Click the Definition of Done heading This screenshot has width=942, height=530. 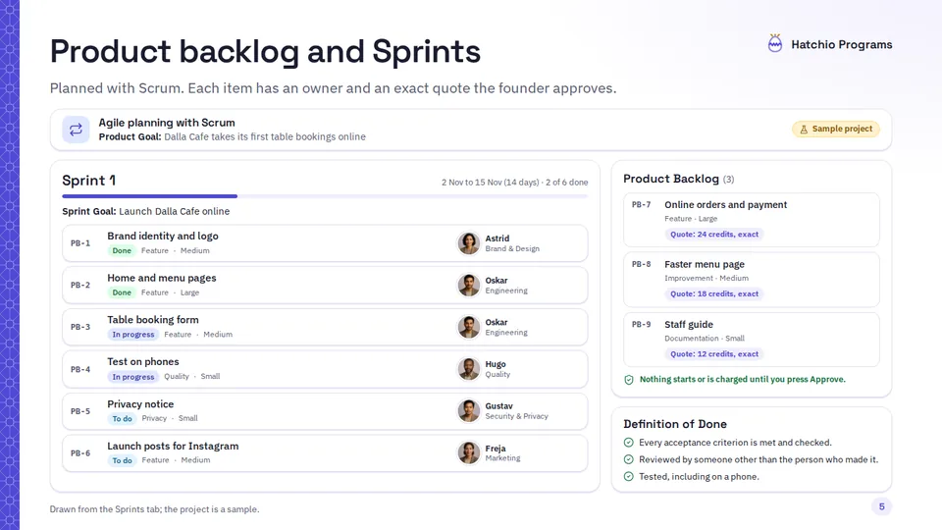click(x=675, y=424)
